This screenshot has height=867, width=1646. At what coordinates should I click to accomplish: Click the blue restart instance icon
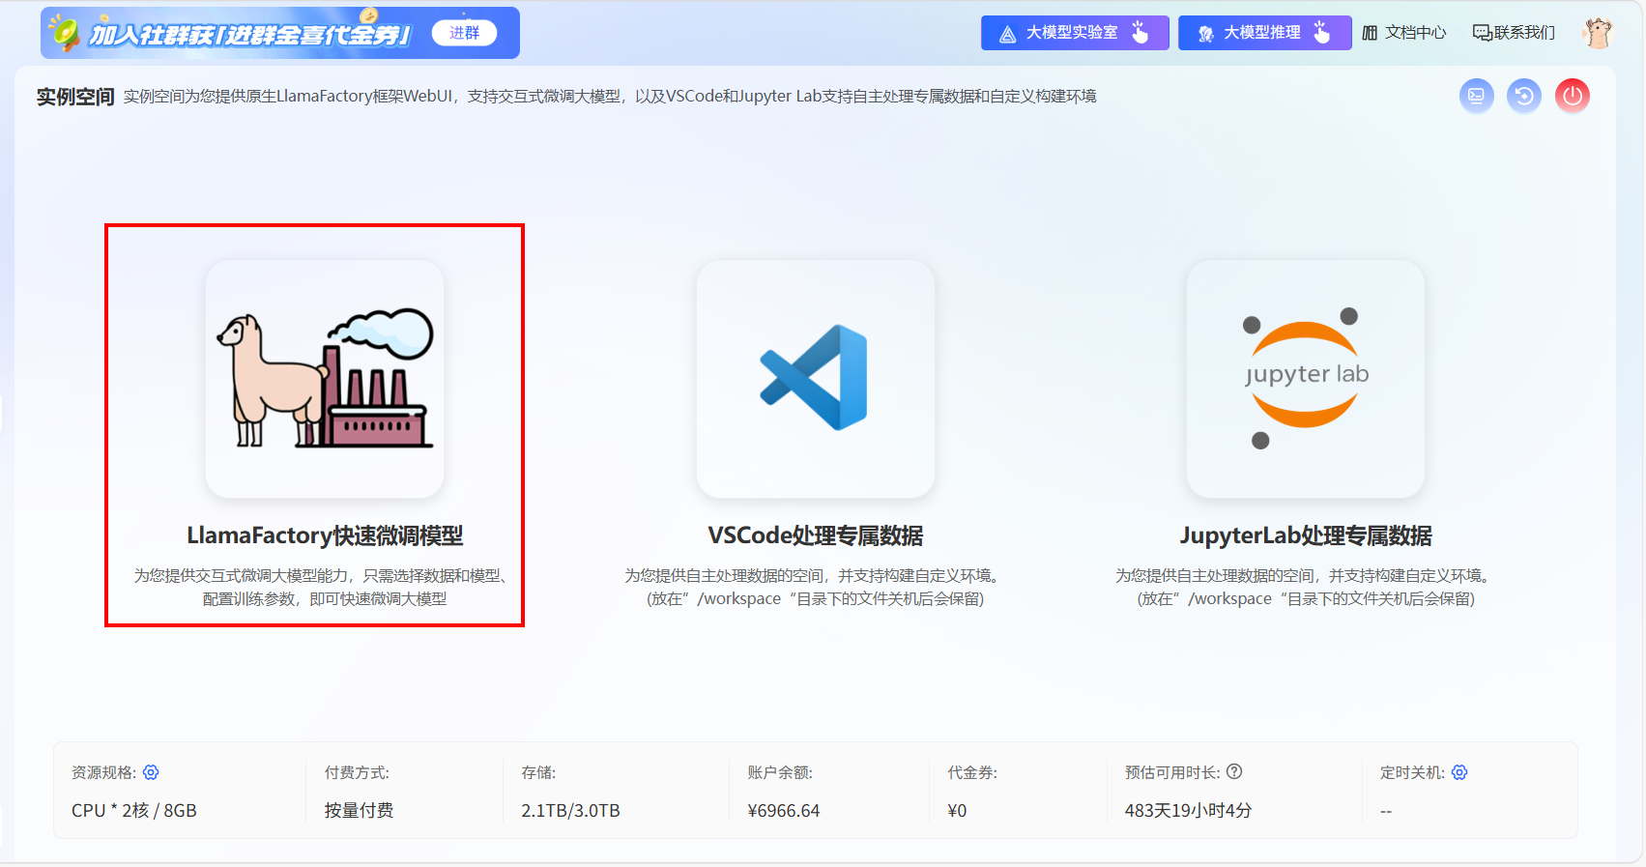[1523, 96]
